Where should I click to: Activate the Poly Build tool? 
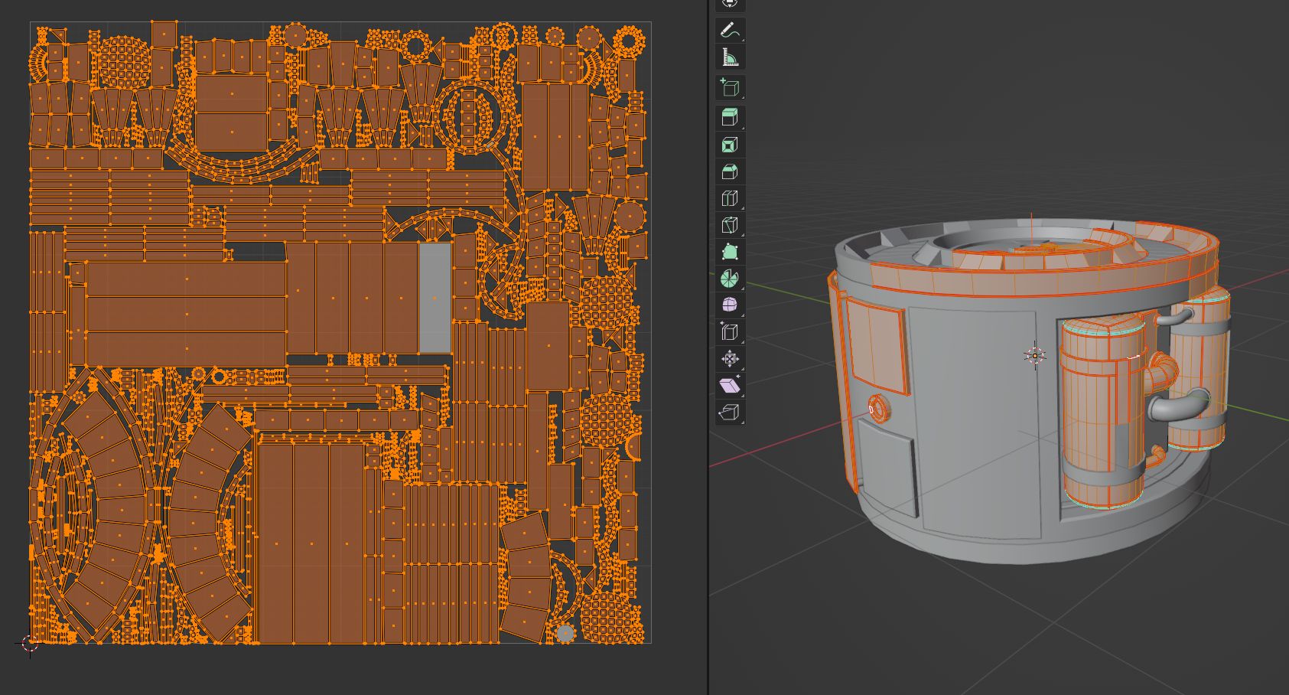[729, 252]
